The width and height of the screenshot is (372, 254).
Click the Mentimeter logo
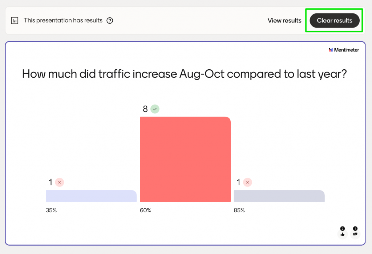[344, 50]
